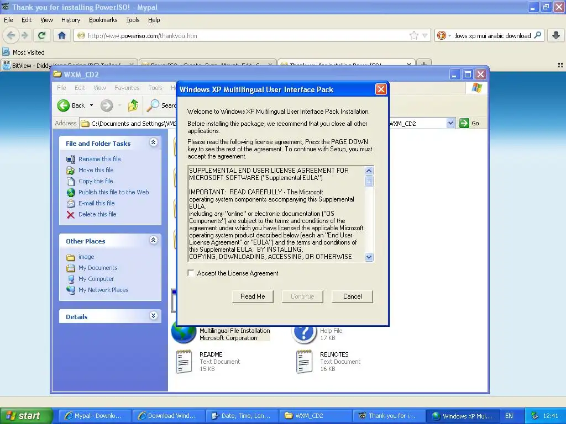Select the Help File icon
This screenshot has width=566, height=424.
coord(304,333)
